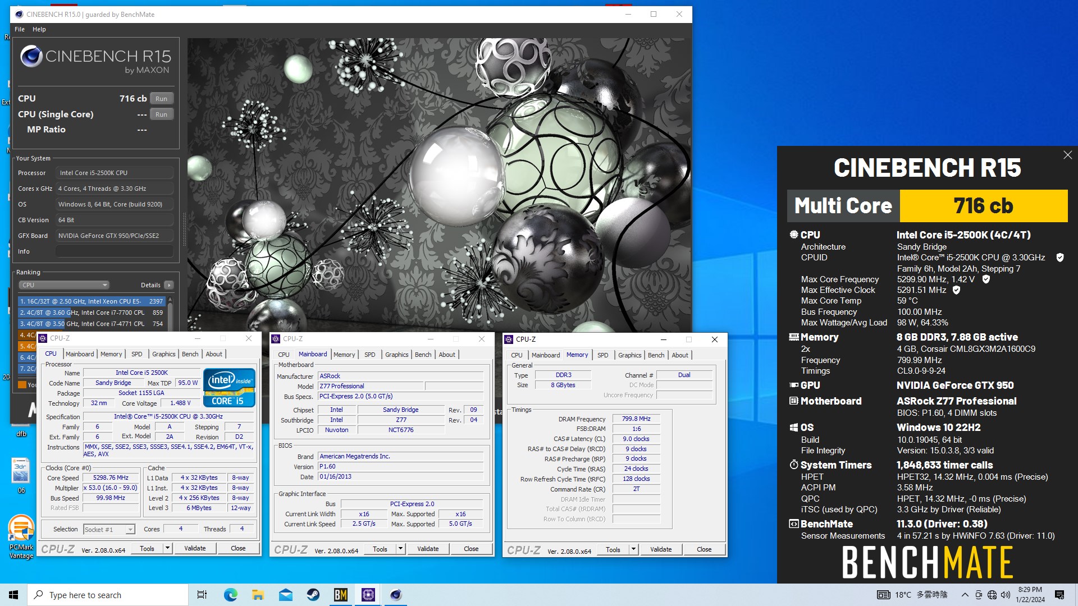Click the taskbar clock 8:29 PM

pyautogui.click(x=1030, y=595)
